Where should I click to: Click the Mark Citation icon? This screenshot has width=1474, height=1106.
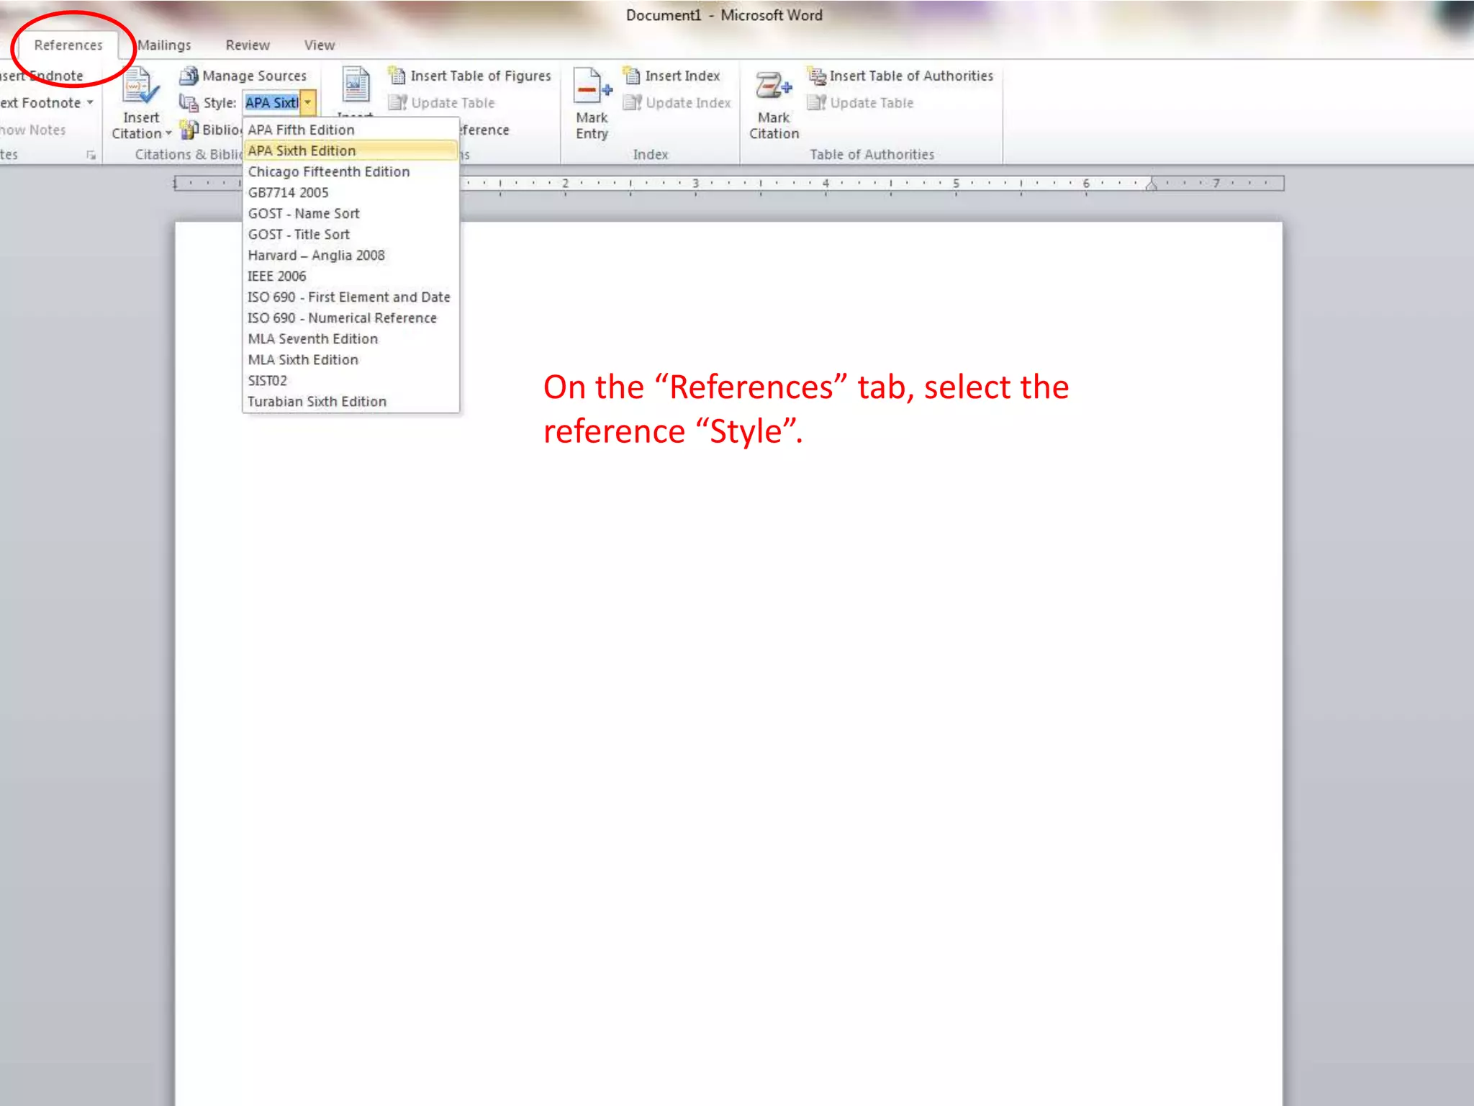tap(773, 86)
